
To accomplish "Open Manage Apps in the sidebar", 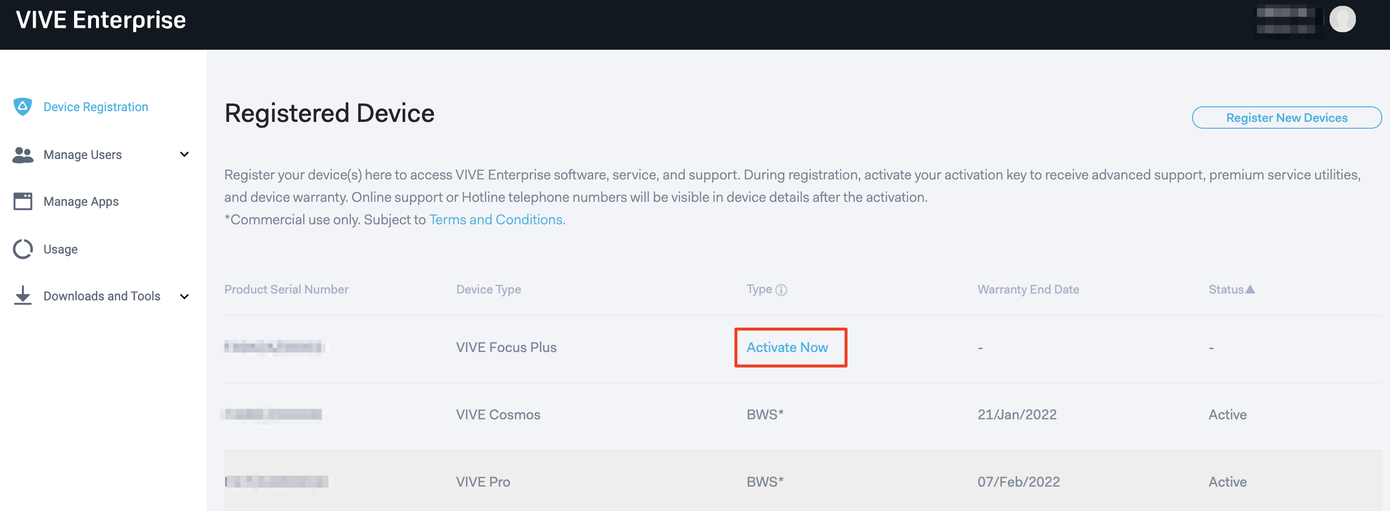I will point(81,202).
